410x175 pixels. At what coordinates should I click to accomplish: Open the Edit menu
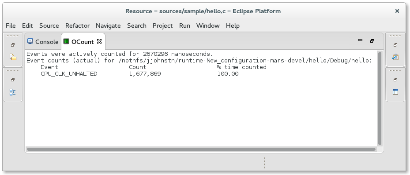tap(27, 26)
